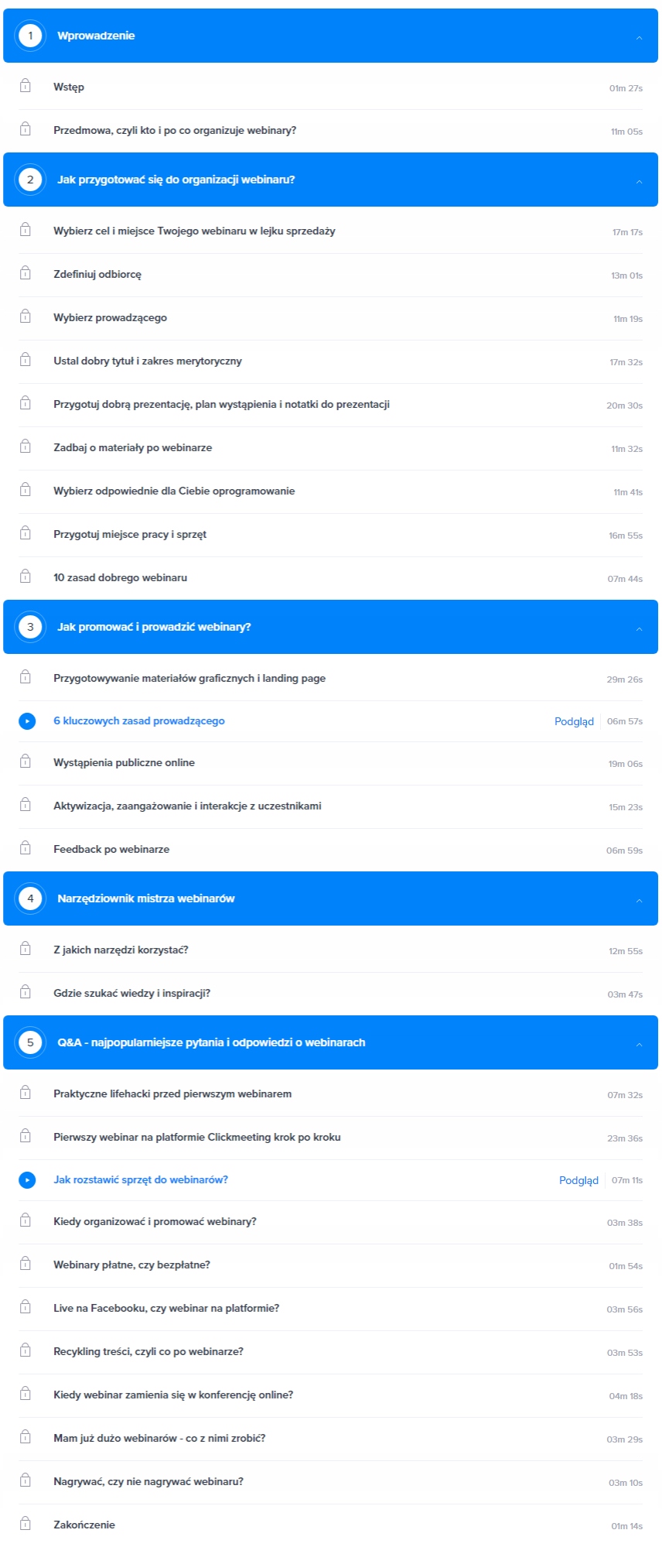Open 'Podgląd' link for '6 kluczowych zasad prowadzącego'
662x1547 pixels.
pyautogui.click(x=574, y=721)
